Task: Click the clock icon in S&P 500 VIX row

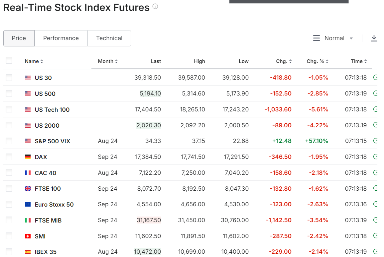Action: (375, 141)
